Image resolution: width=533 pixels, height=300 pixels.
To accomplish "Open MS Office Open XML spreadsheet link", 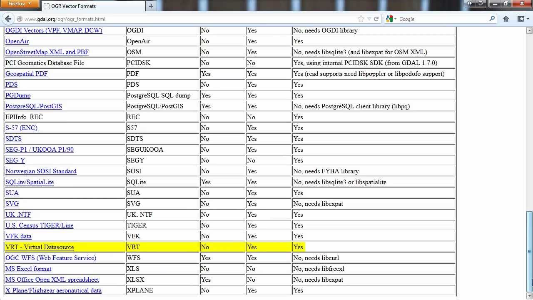I will tap(52, 280).
